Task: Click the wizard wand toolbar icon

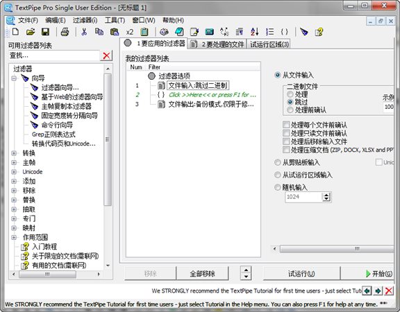Action: tap(304, 32)
